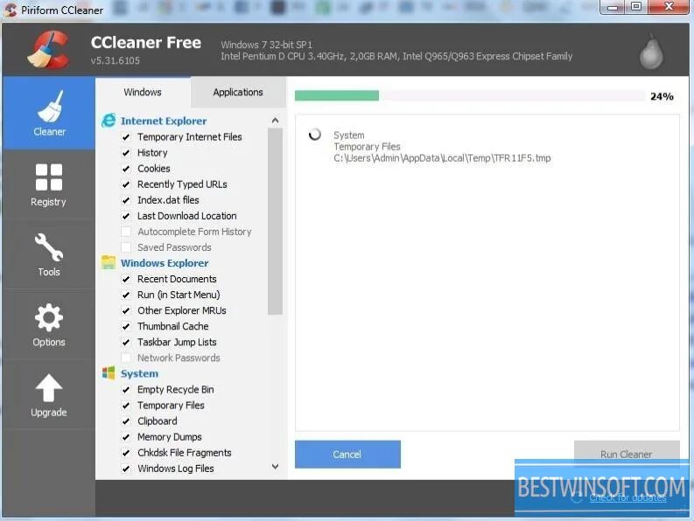Uncheck Temporary Files under System
The width and height of the screenshot is (694, 521).
[126, 406]
